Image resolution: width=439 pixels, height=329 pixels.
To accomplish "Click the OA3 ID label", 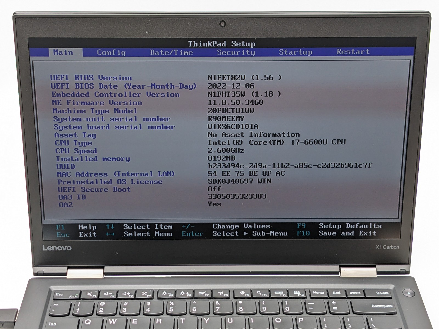I will pyautogui.click(x=72, y=197).
